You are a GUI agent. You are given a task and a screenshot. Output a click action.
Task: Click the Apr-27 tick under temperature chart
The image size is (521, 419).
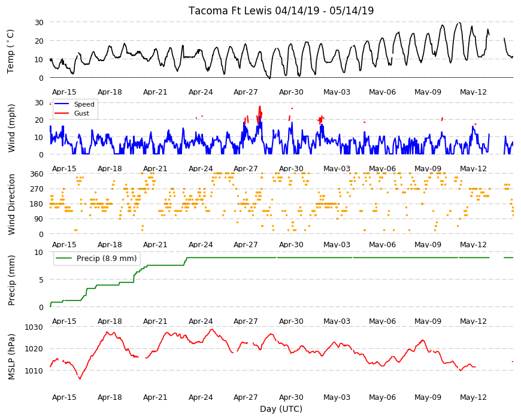tap(246, 92)
